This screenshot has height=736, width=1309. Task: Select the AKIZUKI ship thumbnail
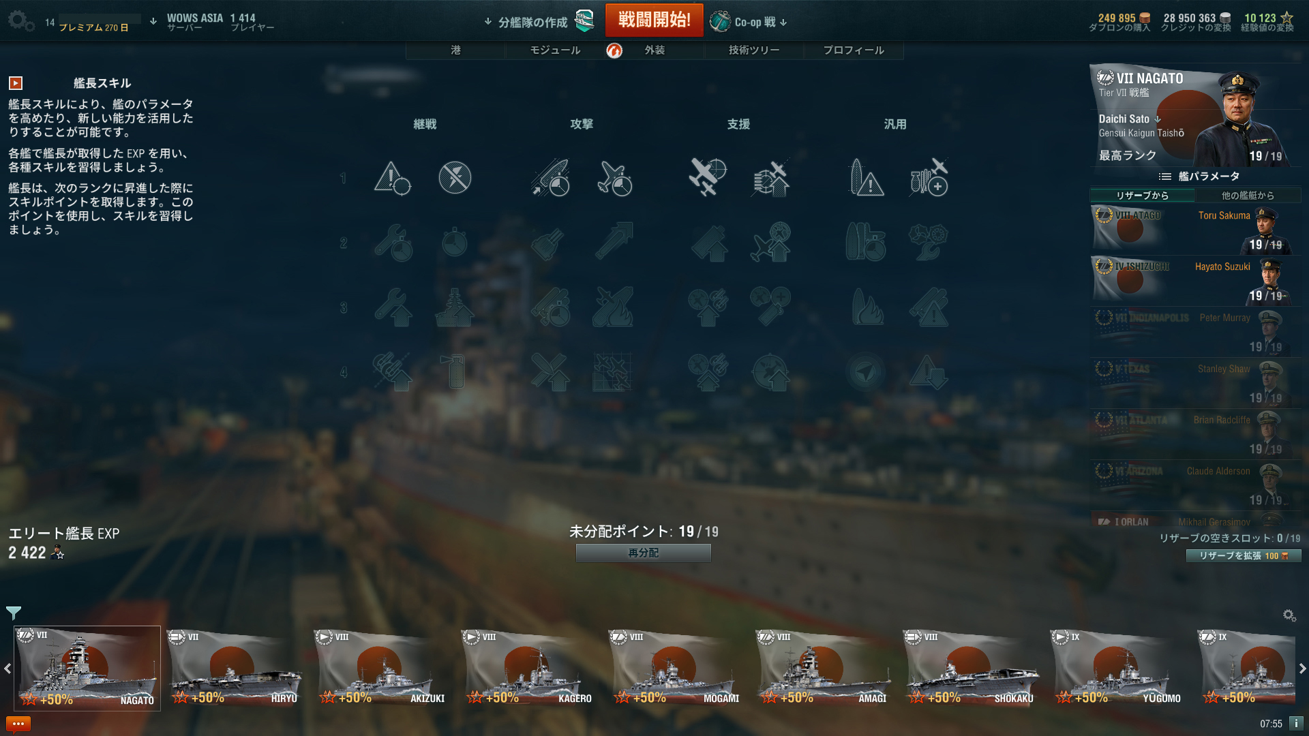coord(380,668)
